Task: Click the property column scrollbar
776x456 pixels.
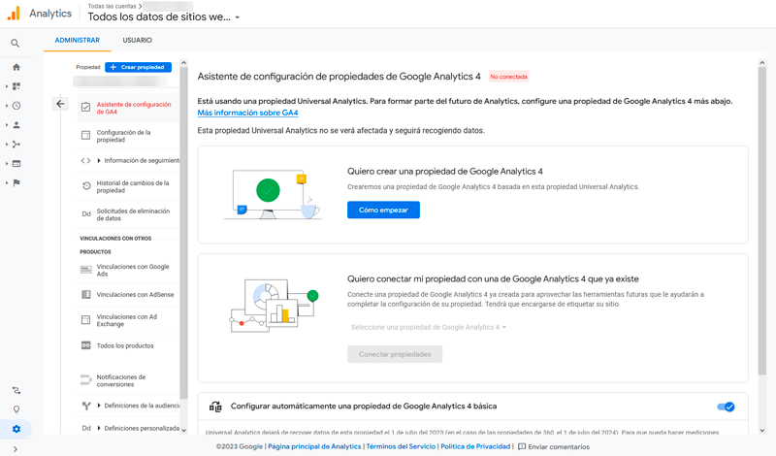Action: click(183, 233)
